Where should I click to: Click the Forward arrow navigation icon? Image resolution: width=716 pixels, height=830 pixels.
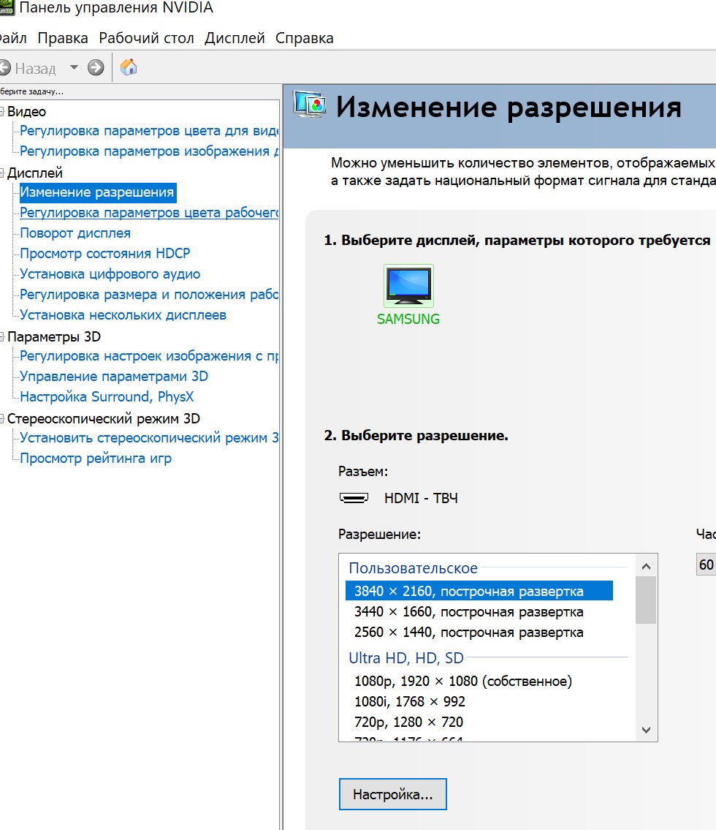pos(96,68)
